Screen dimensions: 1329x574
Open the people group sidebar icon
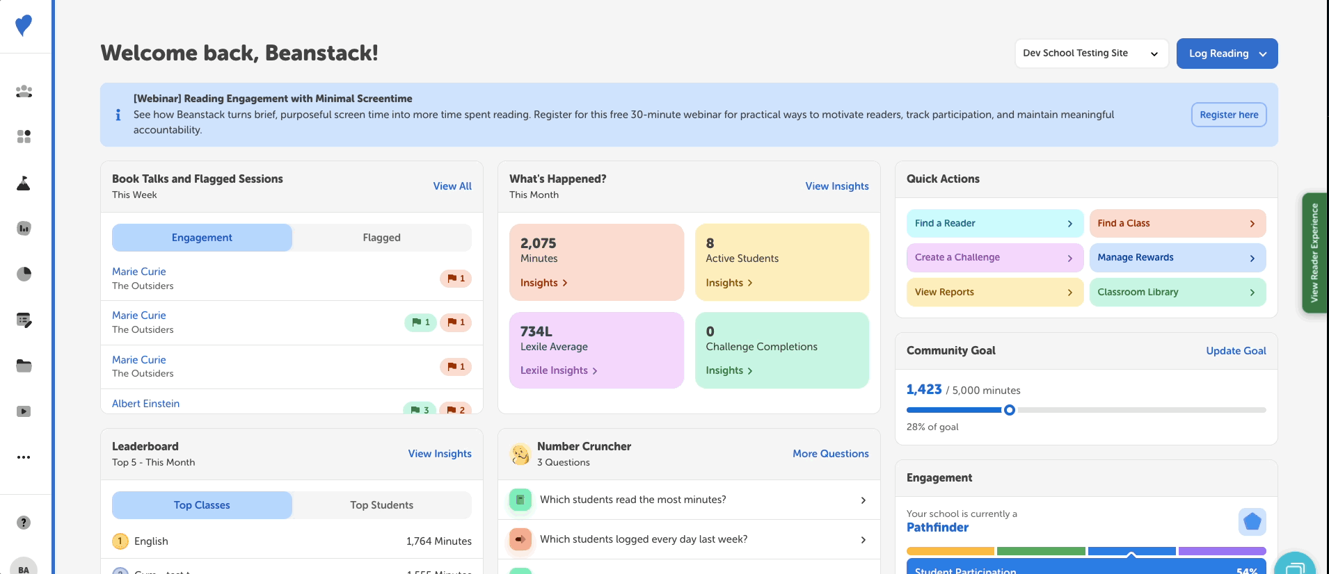click(x=24, y=91)
